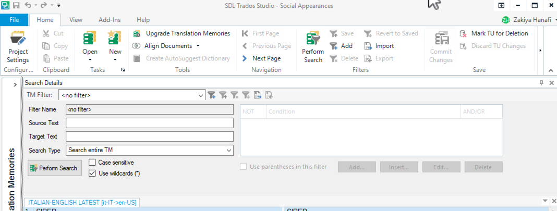
Task: Go to First Page
Action: tap(260, 33)
